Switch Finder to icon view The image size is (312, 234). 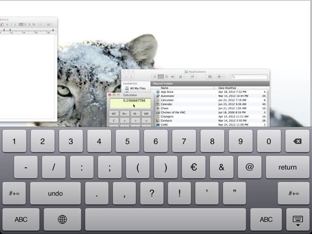coord(155,77)
